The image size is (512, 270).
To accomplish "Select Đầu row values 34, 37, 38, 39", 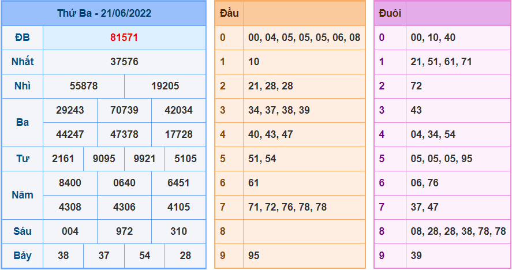I will tap(279, 110).
